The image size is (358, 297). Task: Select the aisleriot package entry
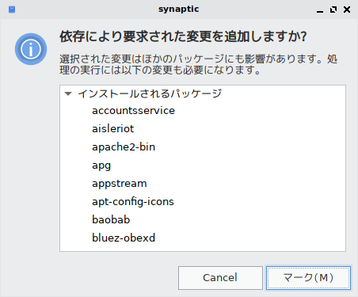coord(203,129)
